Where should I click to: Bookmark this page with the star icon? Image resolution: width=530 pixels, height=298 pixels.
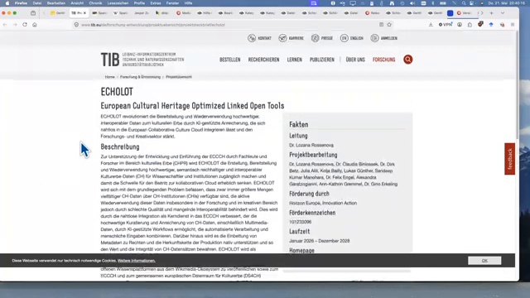click(389, 25)
